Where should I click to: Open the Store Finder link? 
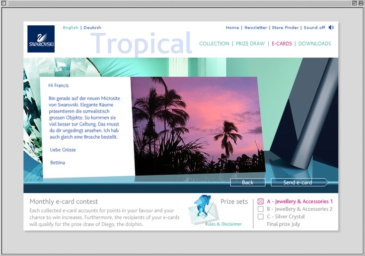[285, 28]
